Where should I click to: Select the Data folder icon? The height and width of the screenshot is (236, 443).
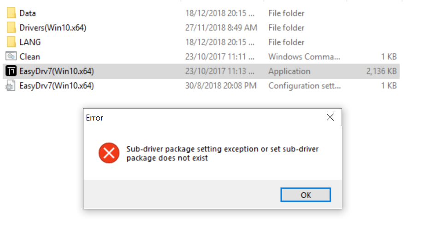pos(11,13)
